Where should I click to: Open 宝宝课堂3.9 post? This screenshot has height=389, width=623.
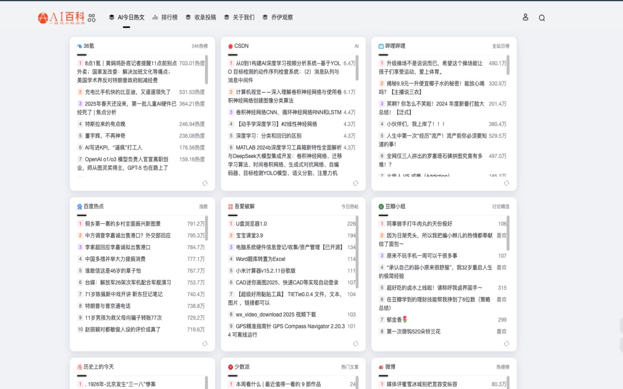(x=249, y=235)
